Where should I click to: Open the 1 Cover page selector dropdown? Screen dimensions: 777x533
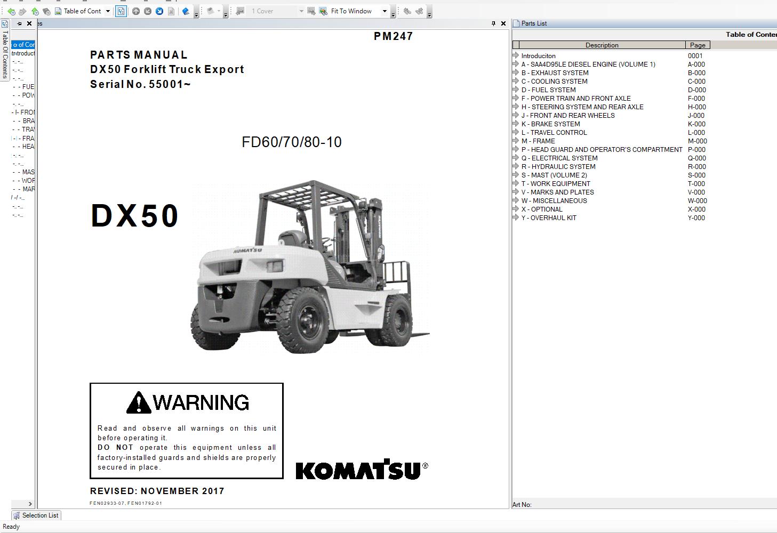coord(301,11)
